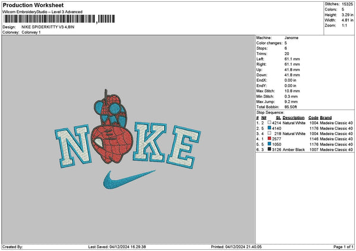The image size is (356, 251).
Task: Select design name "NIKE SPIDERKITTY V3 4,8IN"
Action: (x=48, y=27)
